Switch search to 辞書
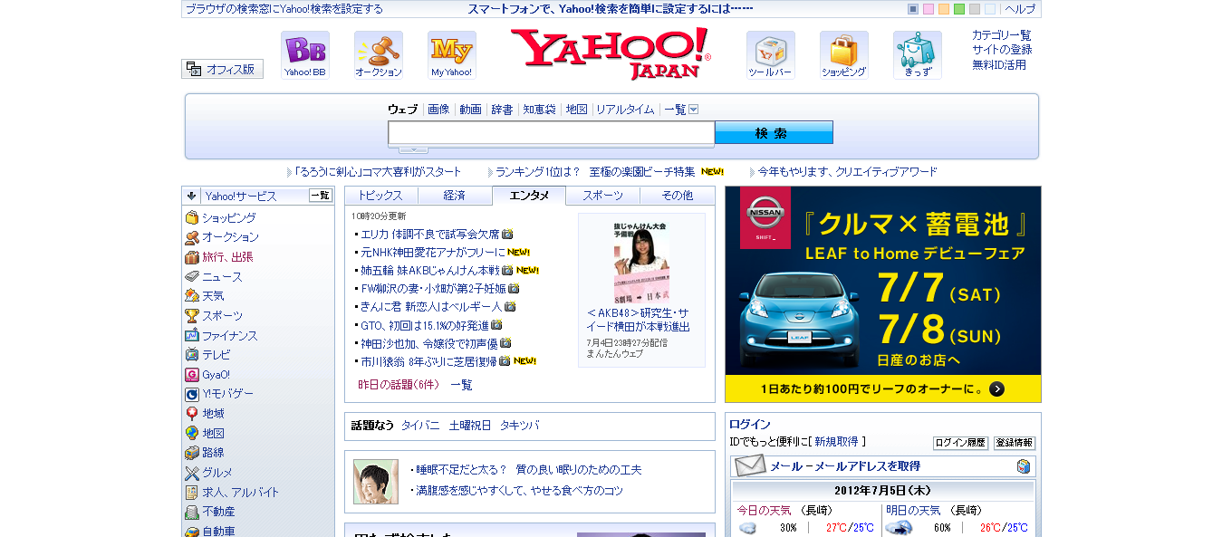This screenshot has height=537, width=1222. [x=502, y=110]
